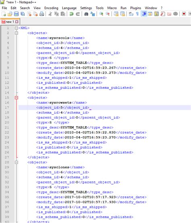
Task: Click the Cut scissors icon
Action: pyautogui.click(x=50, y=14)
